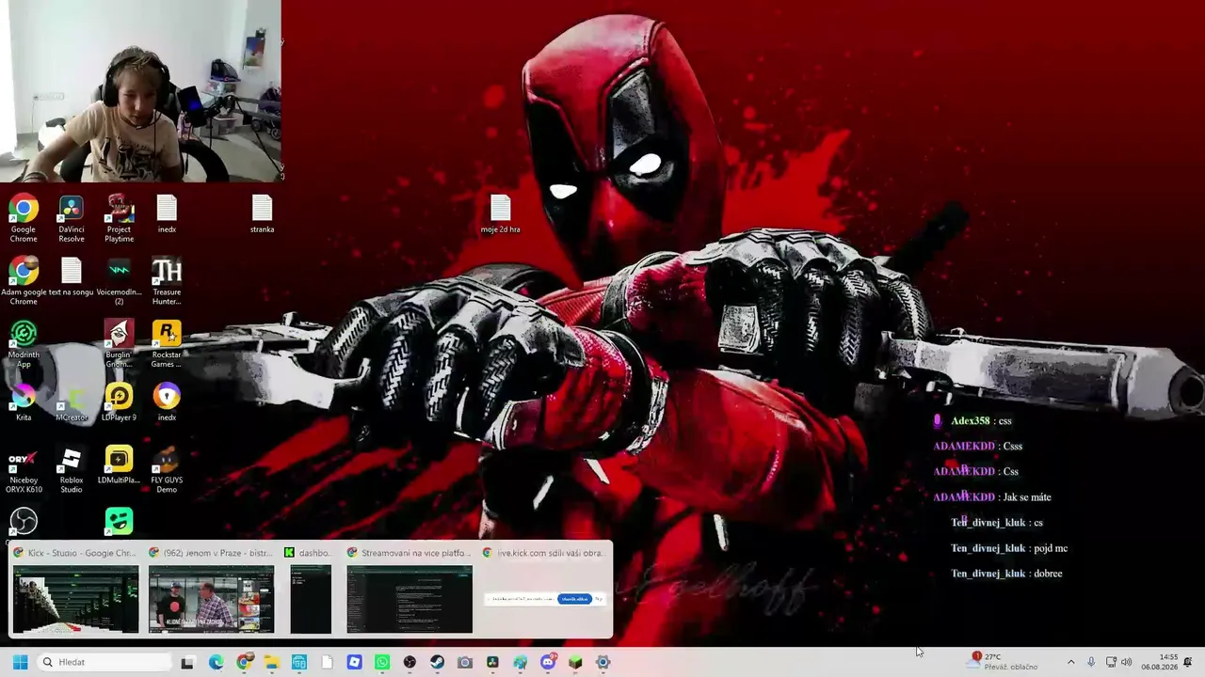Select the Adam google Chrome profile shortcut
The image size is (1205, 677).
click(x=24, y=281)
